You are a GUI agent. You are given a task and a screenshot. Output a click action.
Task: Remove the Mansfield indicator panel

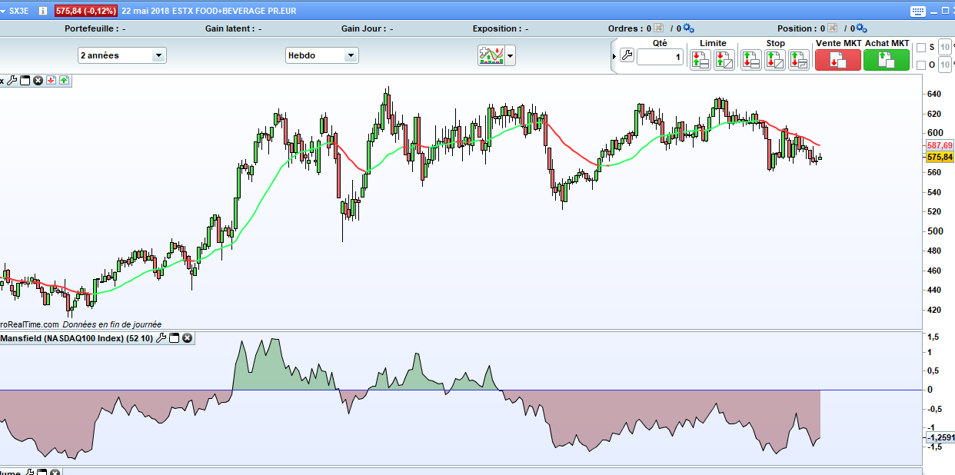coord(187,338)
